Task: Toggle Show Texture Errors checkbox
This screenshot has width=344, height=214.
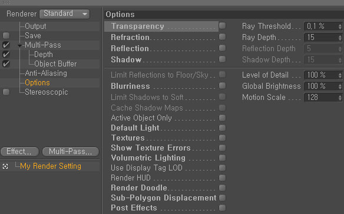Action: coord(222,148)
